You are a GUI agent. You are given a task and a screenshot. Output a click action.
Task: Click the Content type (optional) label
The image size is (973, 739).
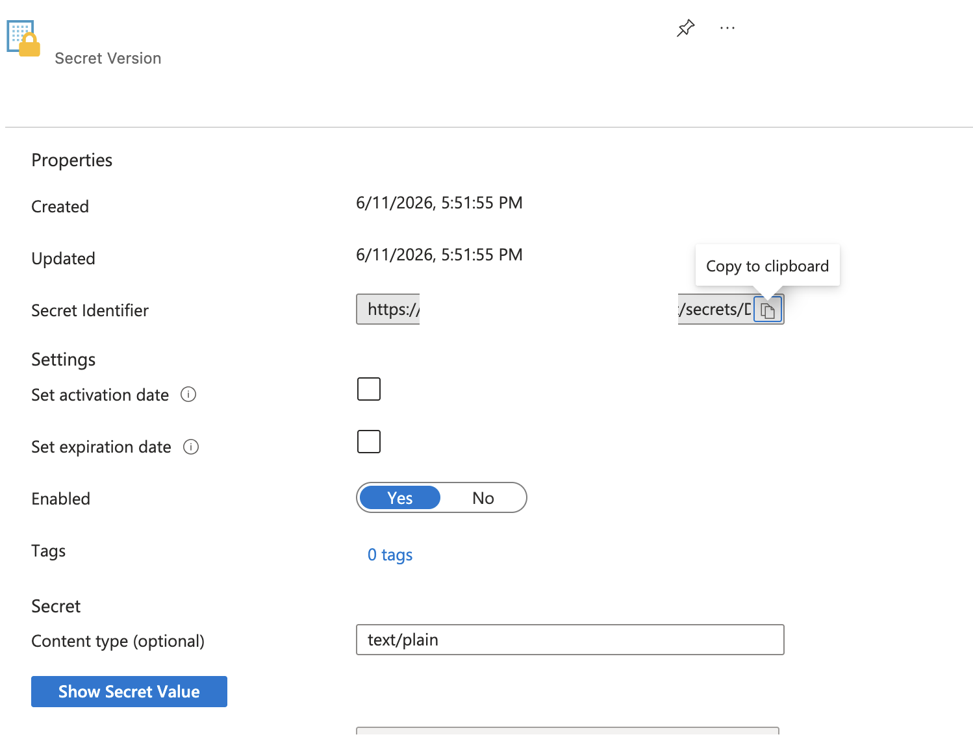click(118, 641)
